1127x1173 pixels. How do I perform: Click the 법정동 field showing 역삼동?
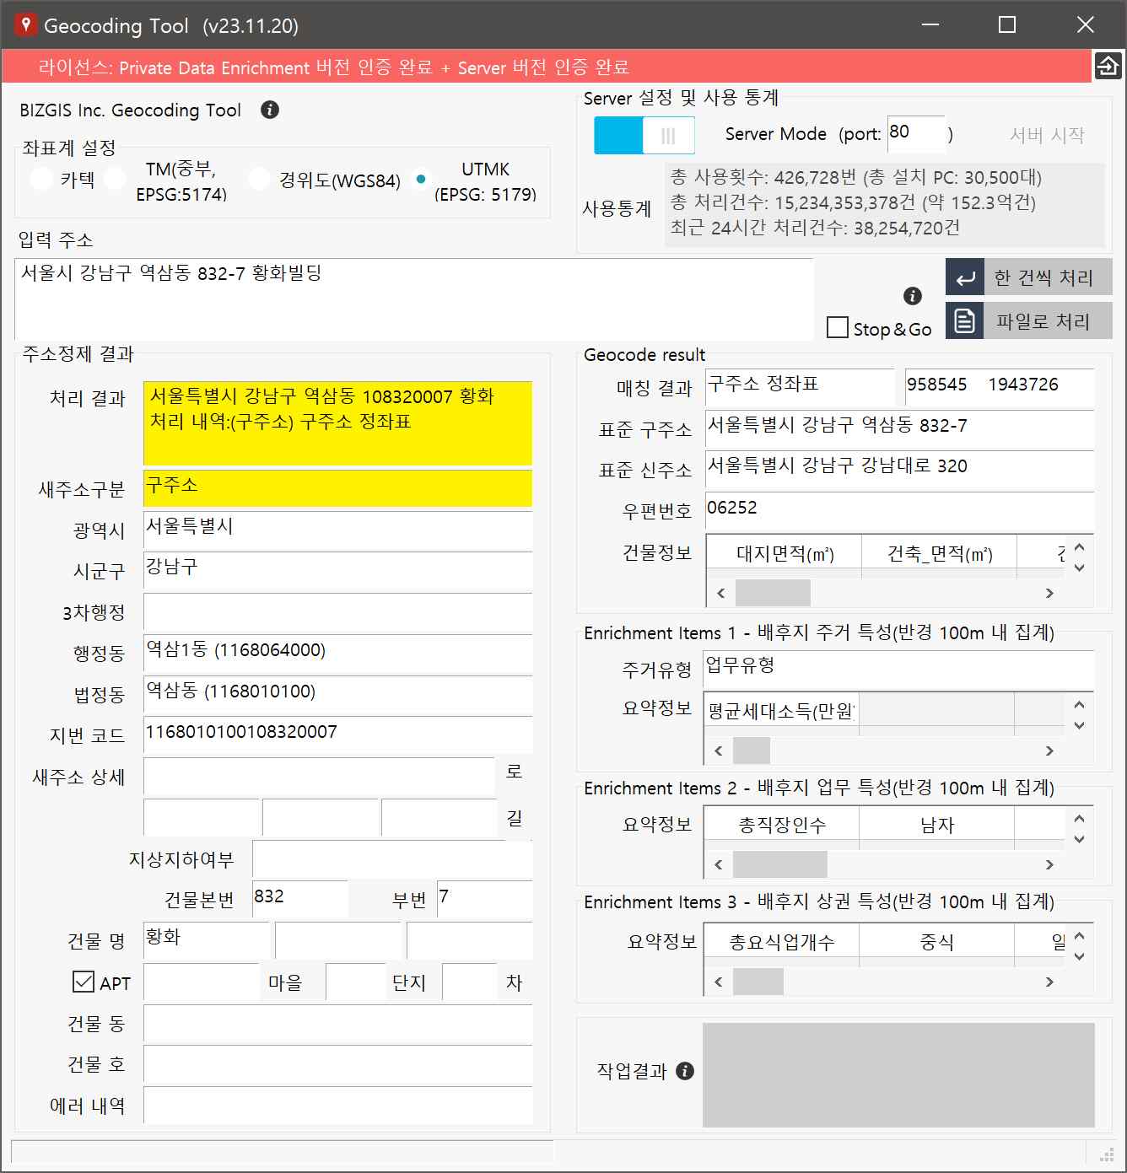click(x=338, y=695)
